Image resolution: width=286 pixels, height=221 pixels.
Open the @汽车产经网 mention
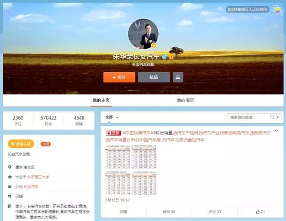point(185,133)
